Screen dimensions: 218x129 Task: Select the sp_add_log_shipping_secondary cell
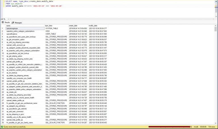(x=25, y=42)
